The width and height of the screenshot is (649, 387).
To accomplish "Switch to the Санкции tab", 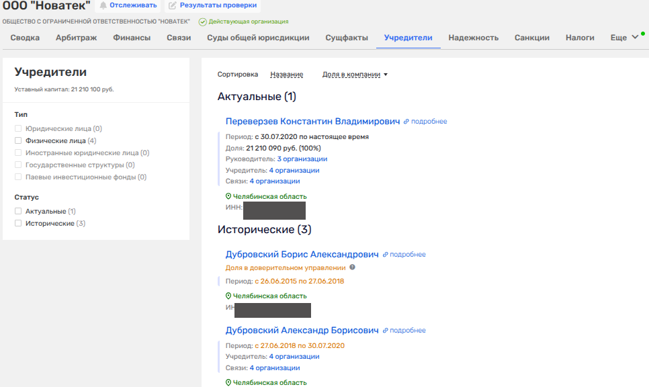I will 532,38.
